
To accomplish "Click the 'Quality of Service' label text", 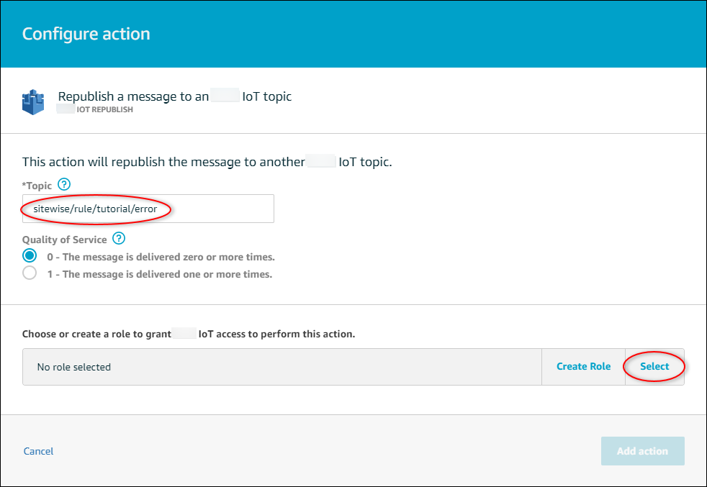I will pyautogui.click(x=64, y=240).
